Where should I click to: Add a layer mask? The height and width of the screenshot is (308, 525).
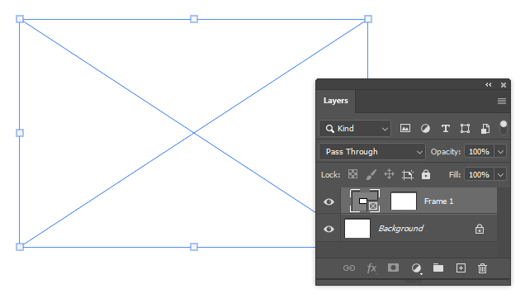click(394, 268)
